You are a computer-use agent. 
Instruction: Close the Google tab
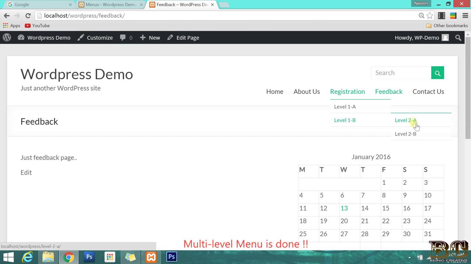point(70,5)
